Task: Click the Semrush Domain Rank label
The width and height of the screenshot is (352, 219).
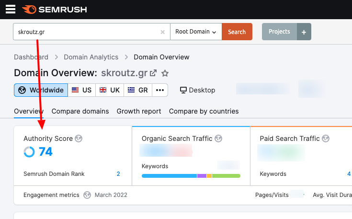Action: 54,174
